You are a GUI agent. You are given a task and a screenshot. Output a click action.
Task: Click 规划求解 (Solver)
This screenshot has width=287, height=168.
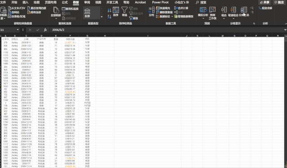click(265, 8)
